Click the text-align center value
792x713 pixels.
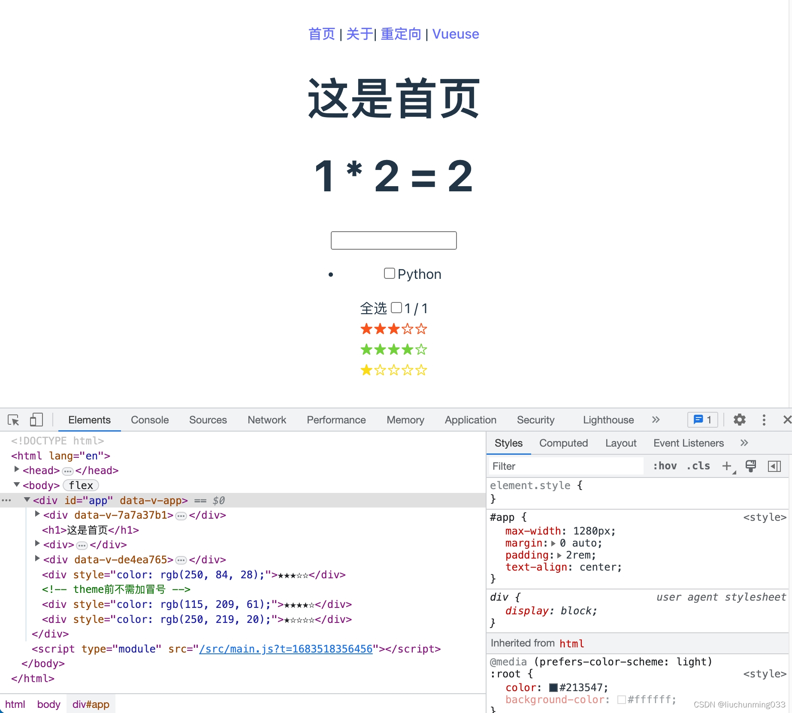pos(598,567)
